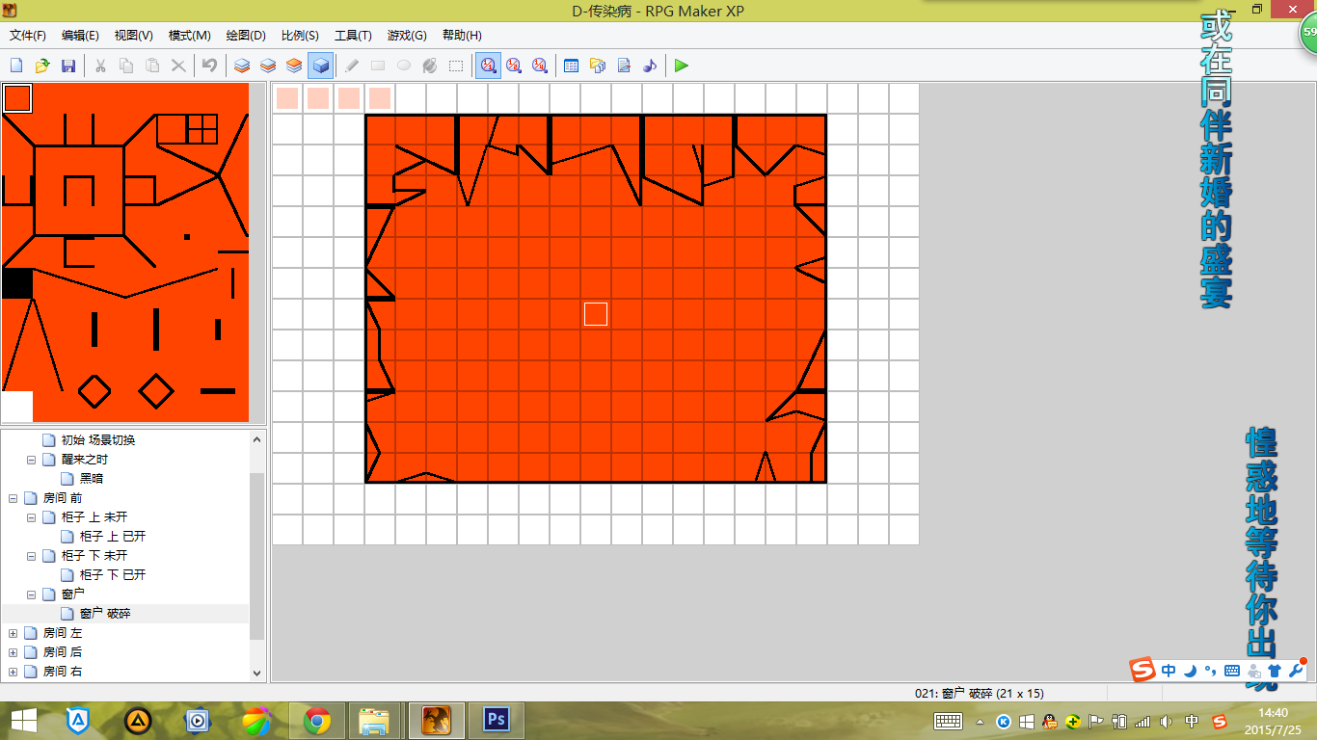Expand the 房间 右 map node
Image resolution: width=1317 pixels, height=740 pixels.
13,672
